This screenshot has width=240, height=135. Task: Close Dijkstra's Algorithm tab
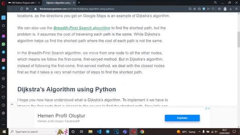pyautogui.click(x=74, y=3)
